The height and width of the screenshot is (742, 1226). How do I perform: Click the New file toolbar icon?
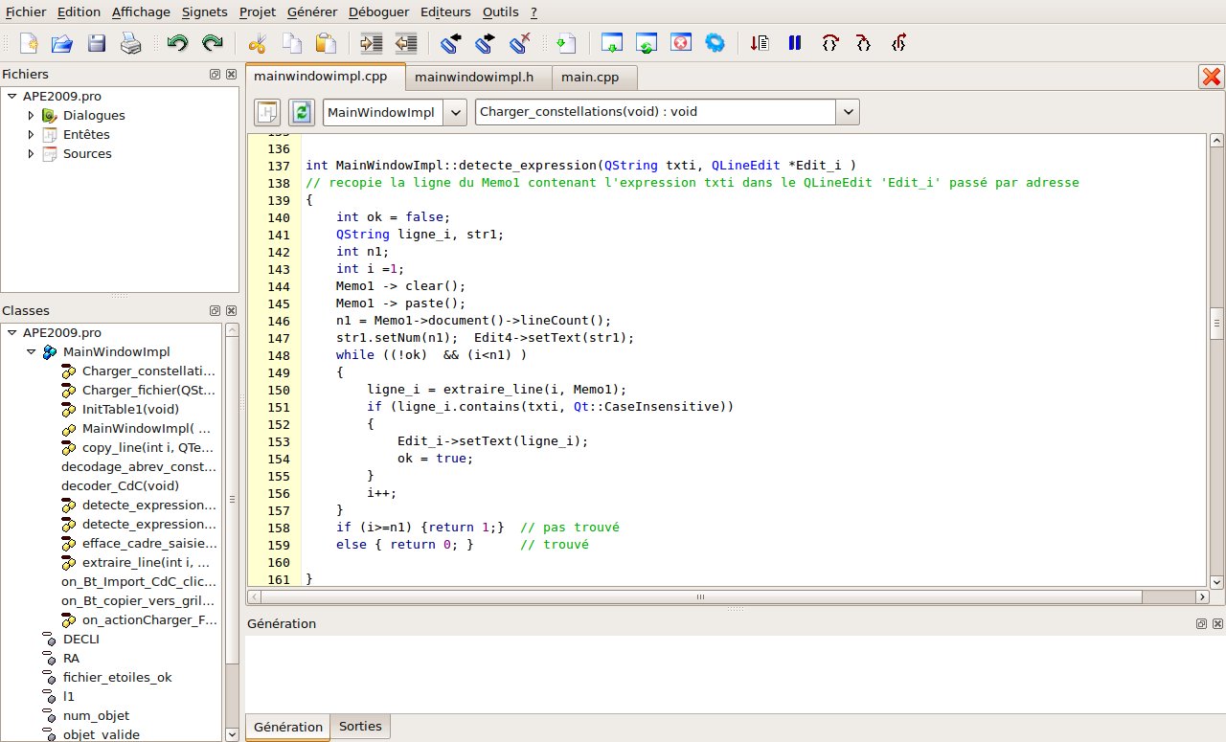(x=29, y=43)
